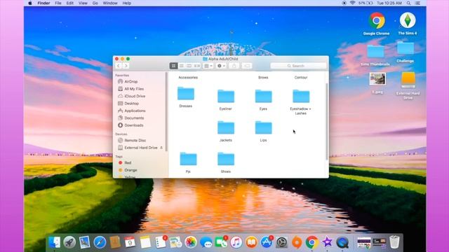The height and width of the screenshot is (252, 449).
Task: Open The Sims 4 desktop icon
Action: 408,20
